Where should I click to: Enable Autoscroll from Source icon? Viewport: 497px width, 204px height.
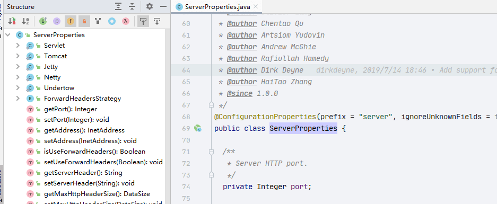(157, 21)
